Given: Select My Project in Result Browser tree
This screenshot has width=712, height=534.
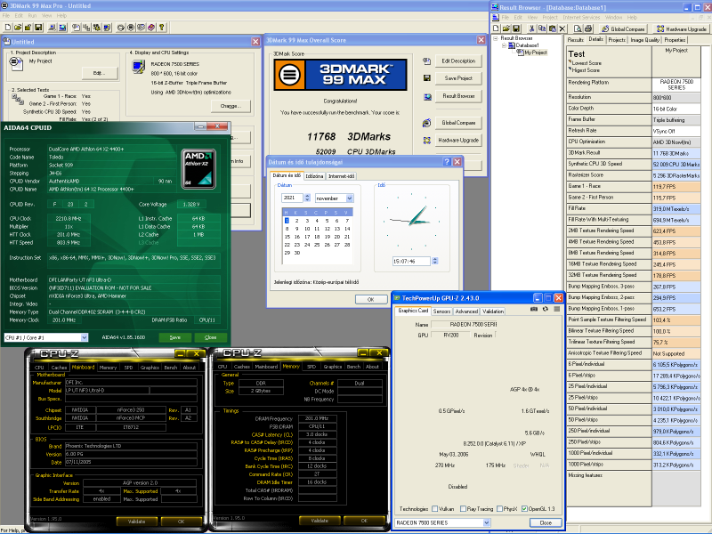Looking at the screenshot, I should pos(536,53).
